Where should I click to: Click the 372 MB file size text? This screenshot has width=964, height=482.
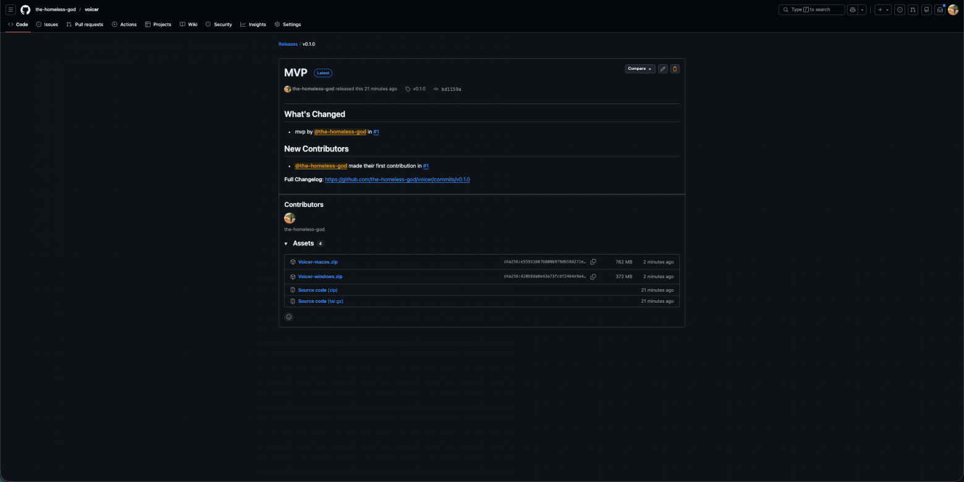624,277
